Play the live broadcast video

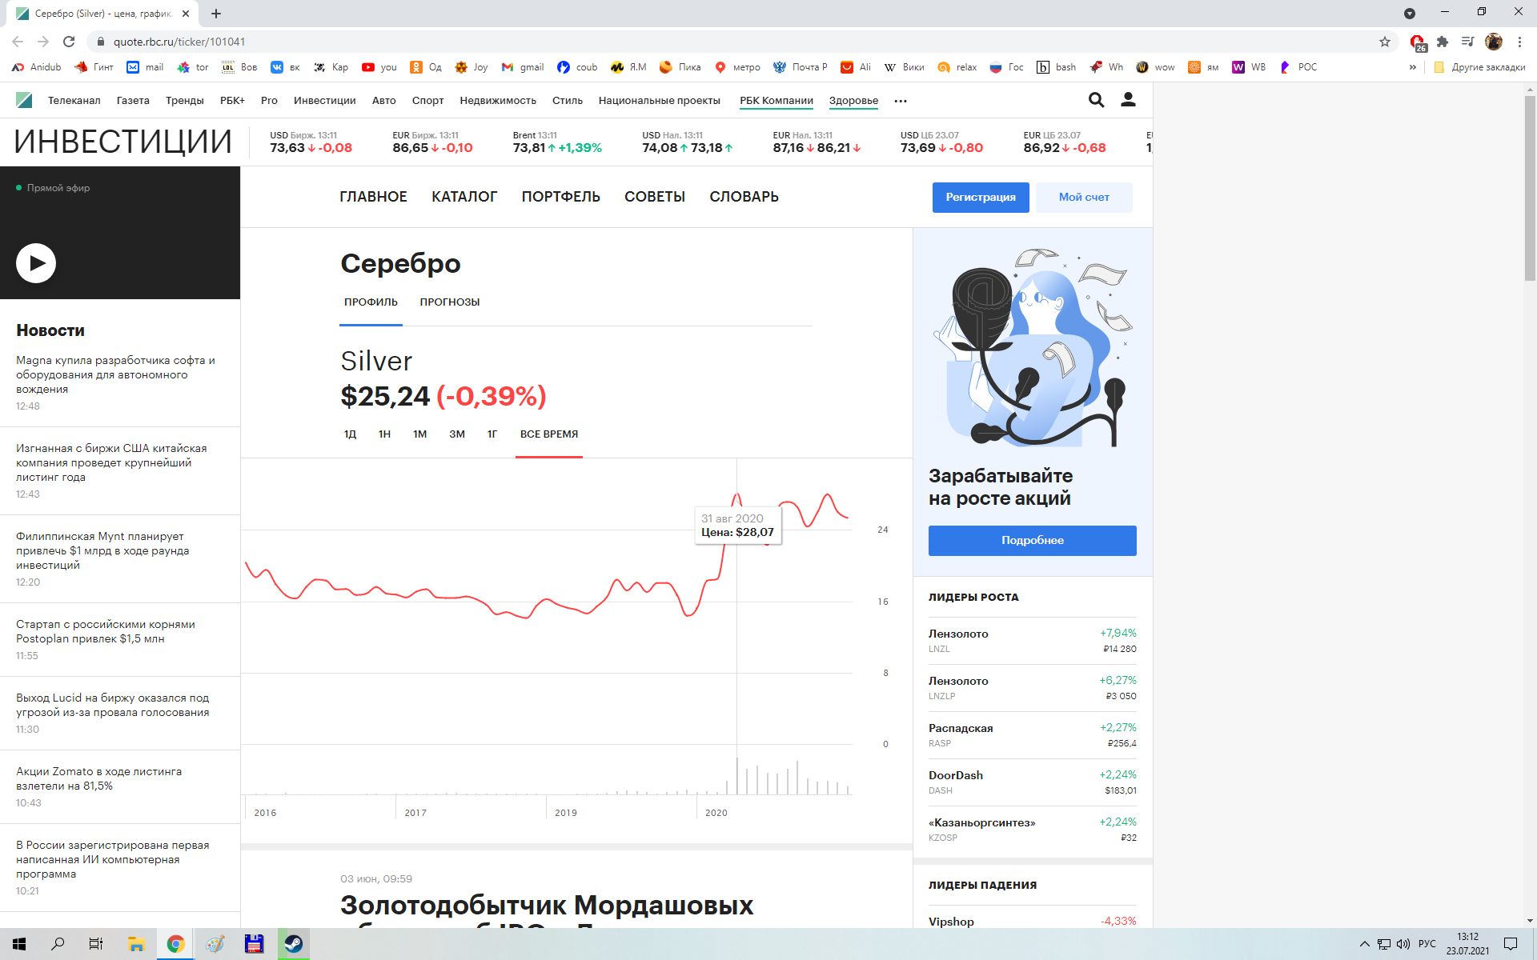click(36, 263)
